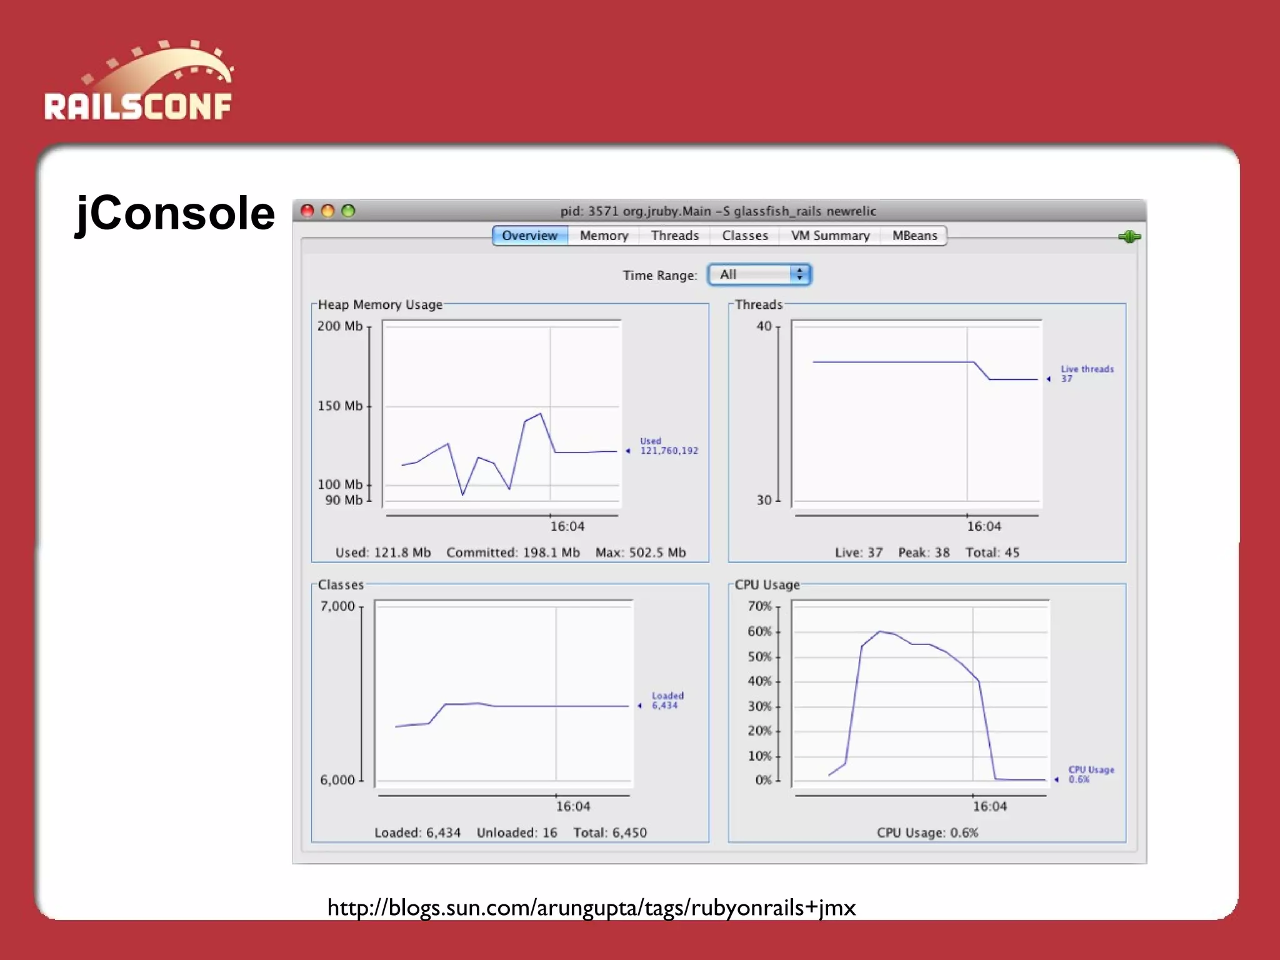Click the RailsConf logo
Image resolution: width=1280 pixels, height=960 pixels.
click(139, 80)
